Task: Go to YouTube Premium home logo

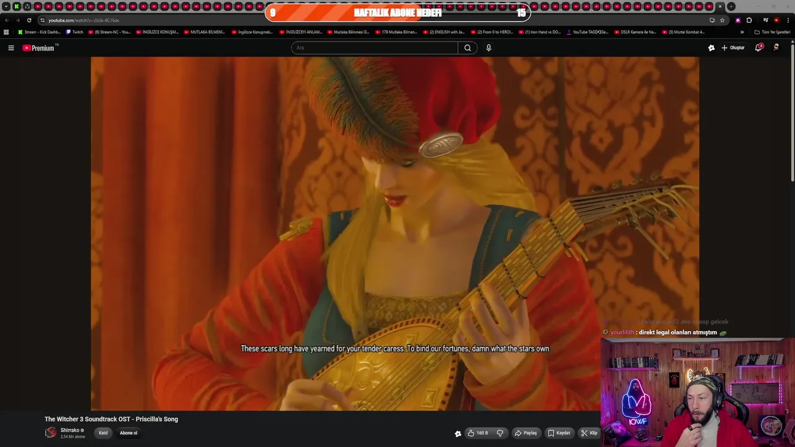Action: (40, 48)
